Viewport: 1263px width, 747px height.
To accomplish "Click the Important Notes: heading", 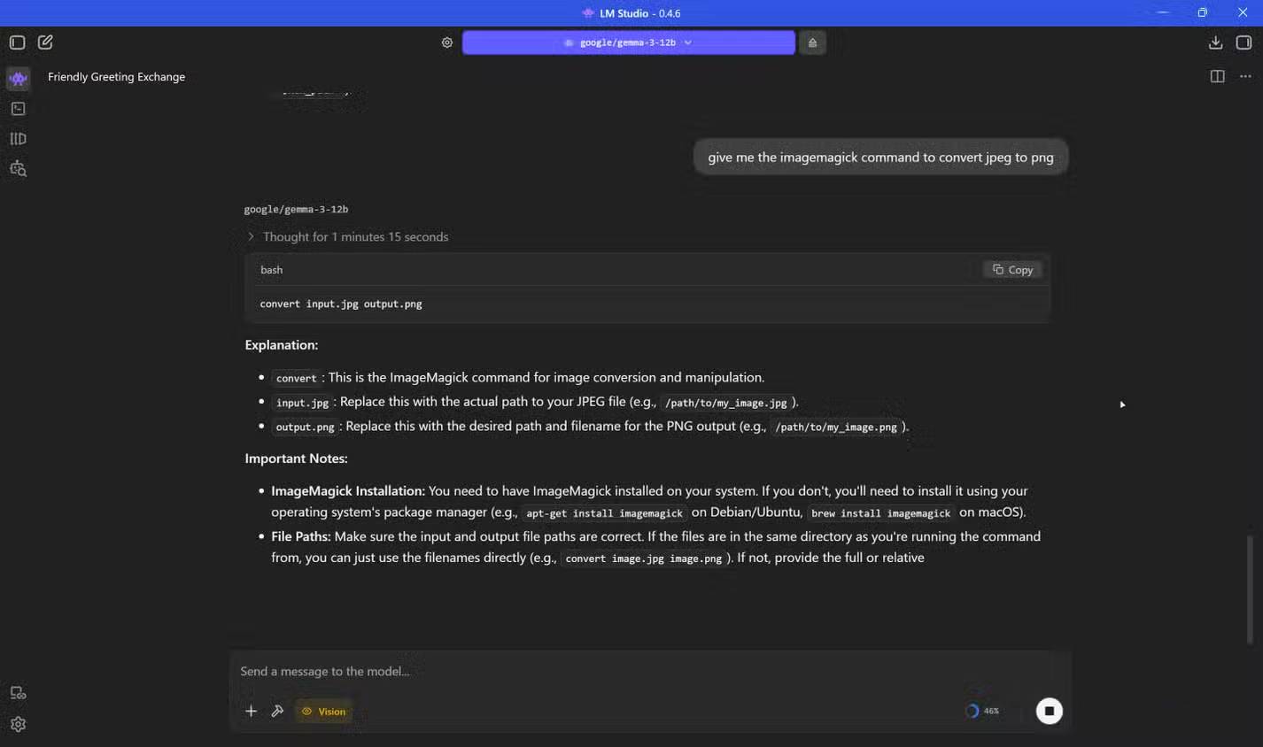I will pyautogui.click(x=296, y=458).
